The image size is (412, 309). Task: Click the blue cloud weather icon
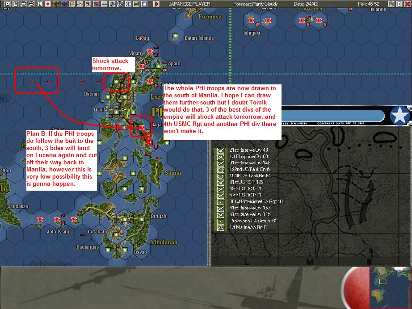(144, 4)
